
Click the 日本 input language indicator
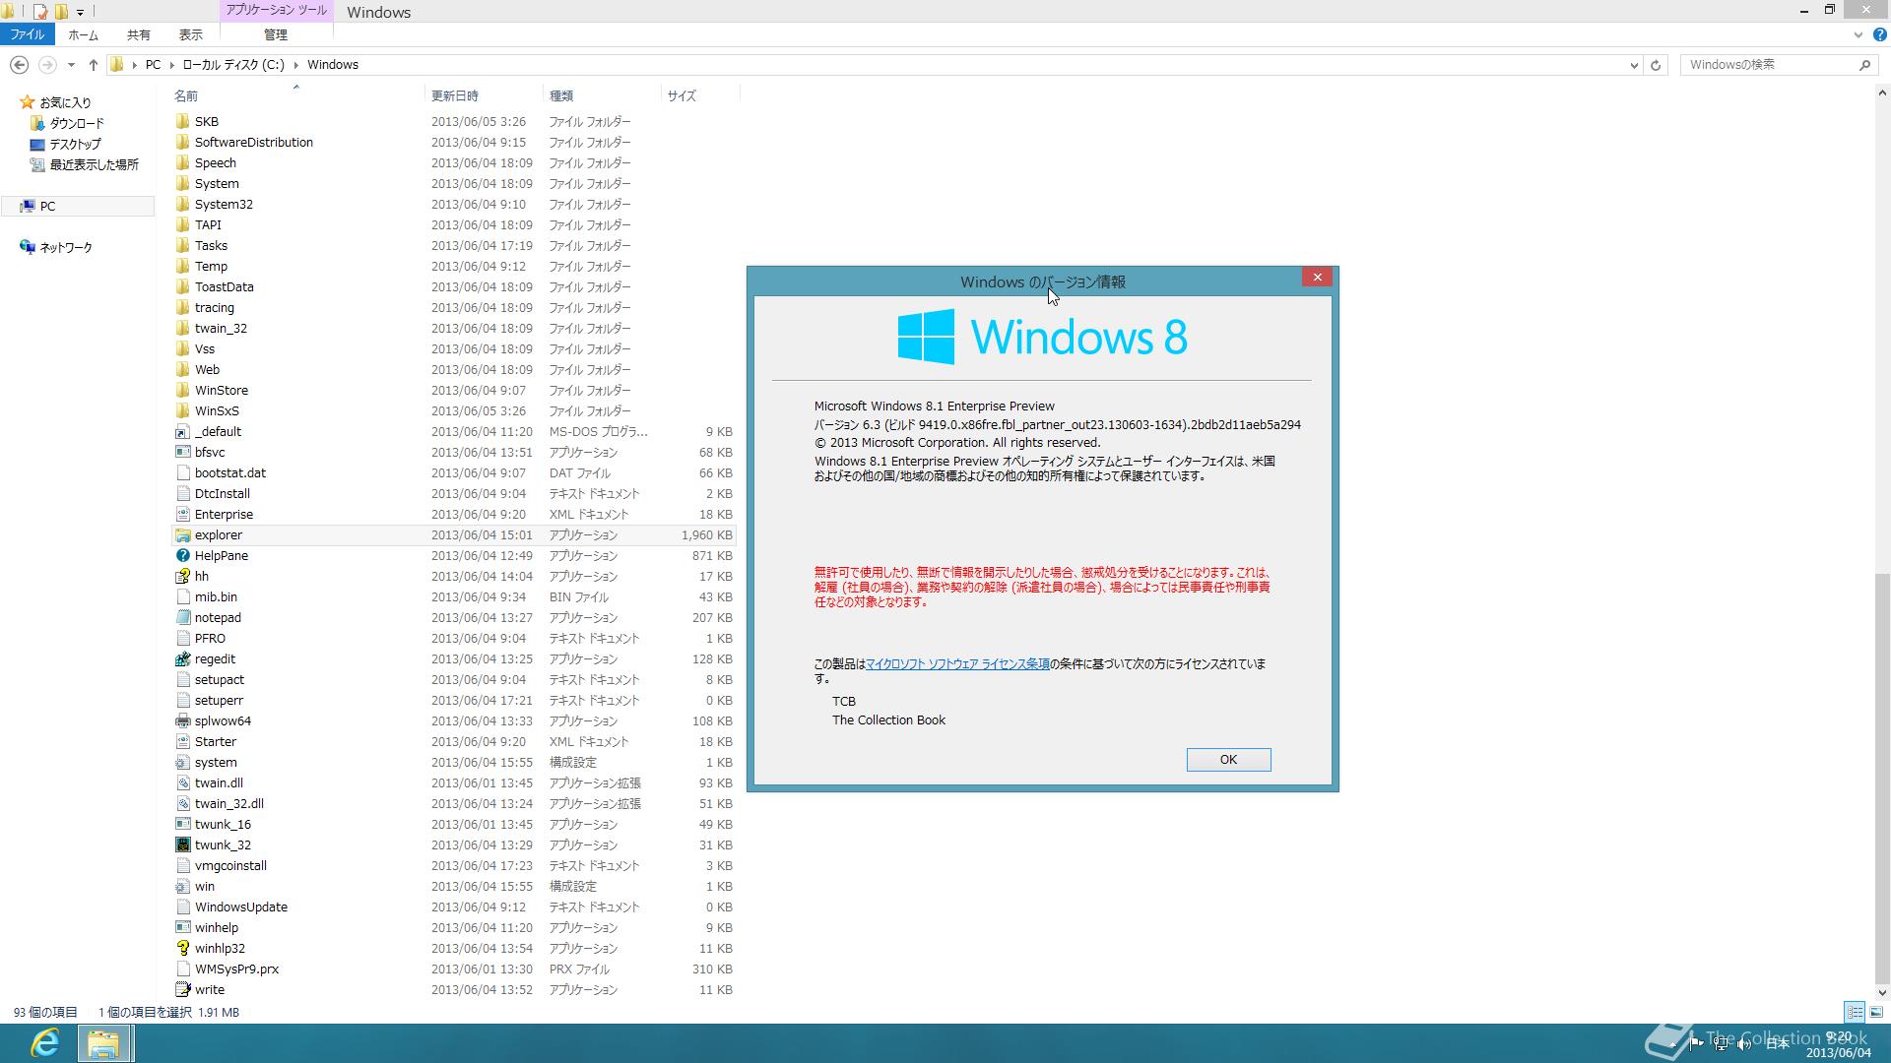1777,1044
